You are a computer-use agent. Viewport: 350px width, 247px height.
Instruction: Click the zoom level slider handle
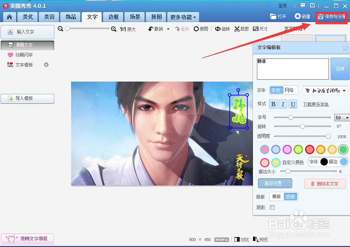67,28
